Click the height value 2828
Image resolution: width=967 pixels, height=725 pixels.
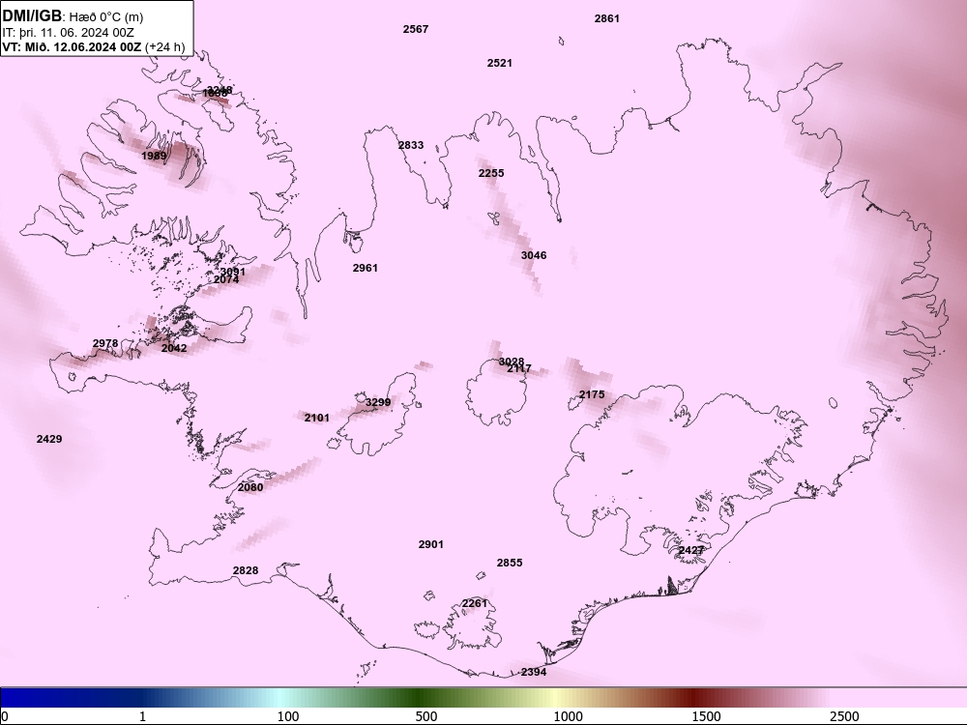pyautogui.click(x=246, y=570)
